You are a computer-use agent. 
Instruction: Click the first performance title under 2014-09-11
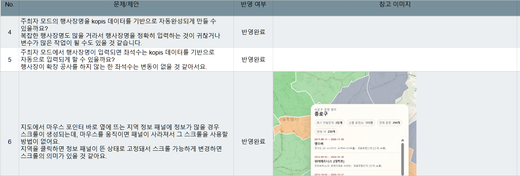point(318,143)
